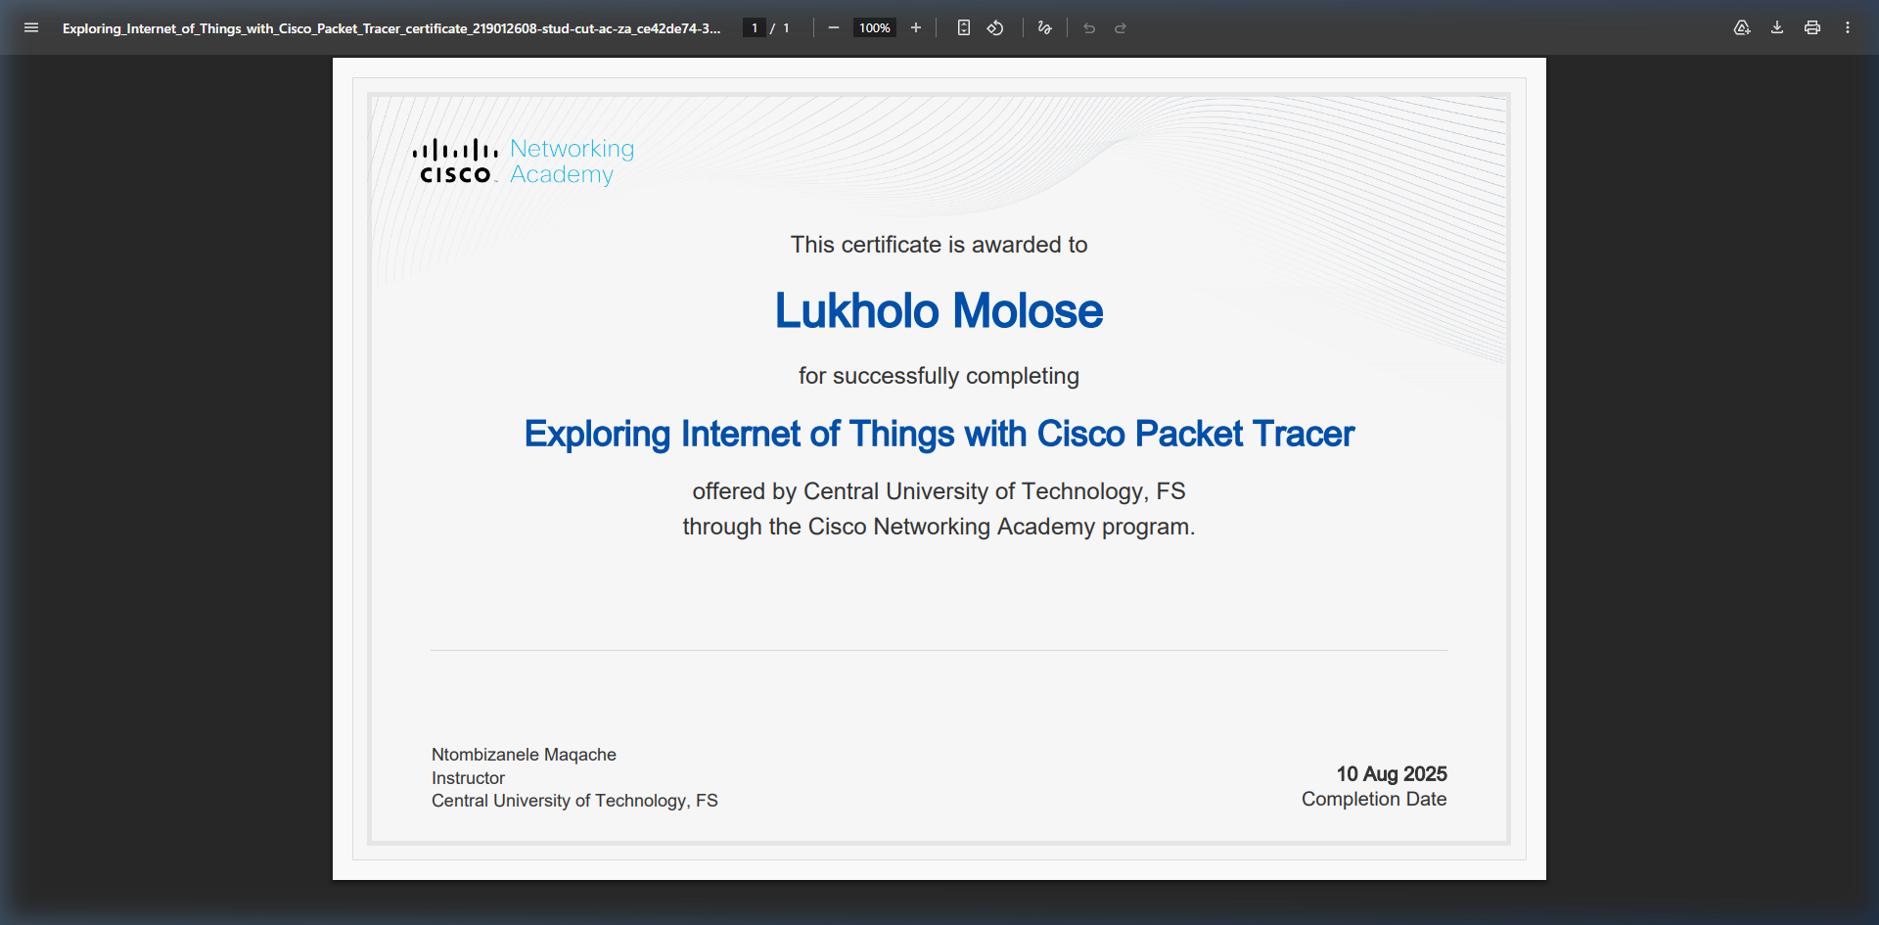The image size is (1879, 925).
Task: Click the fit to page icon
Action: [x=964, y=27]
